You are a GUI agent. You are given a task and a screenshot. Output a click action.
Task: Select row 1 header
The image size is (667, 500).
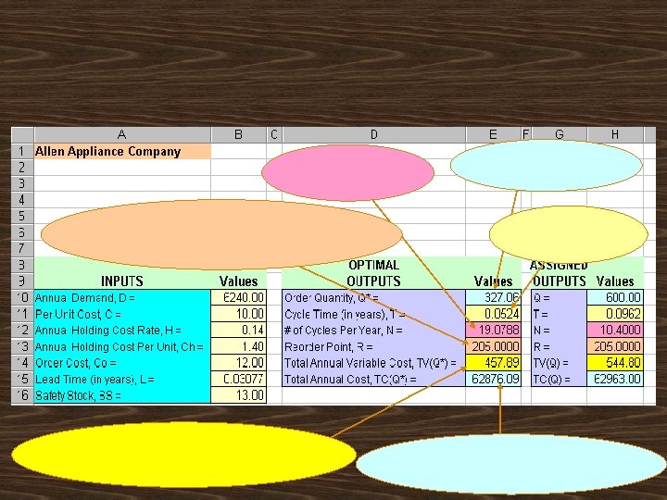click(x=22, y=151)
